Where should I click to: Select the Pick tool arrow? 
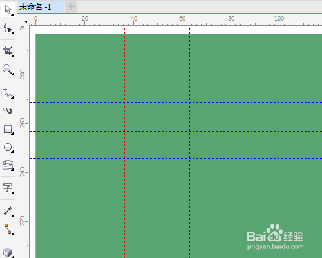[x=8, y=10]
